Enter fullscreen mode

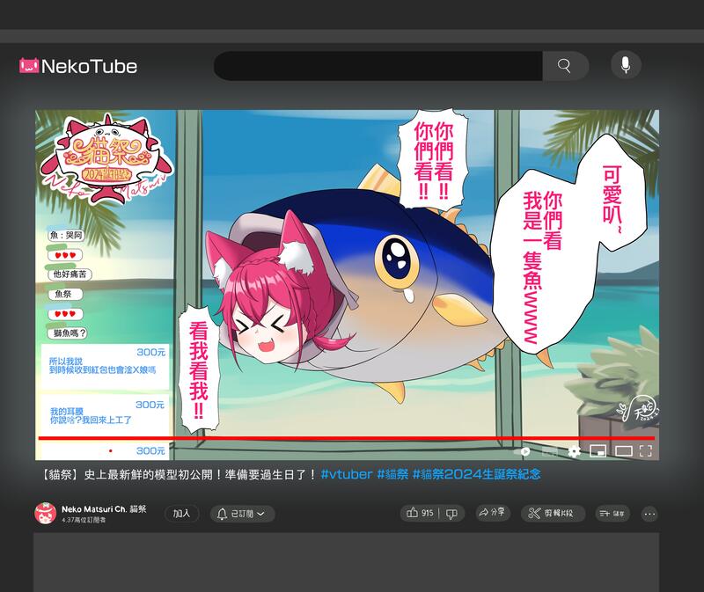pos(646,451)
